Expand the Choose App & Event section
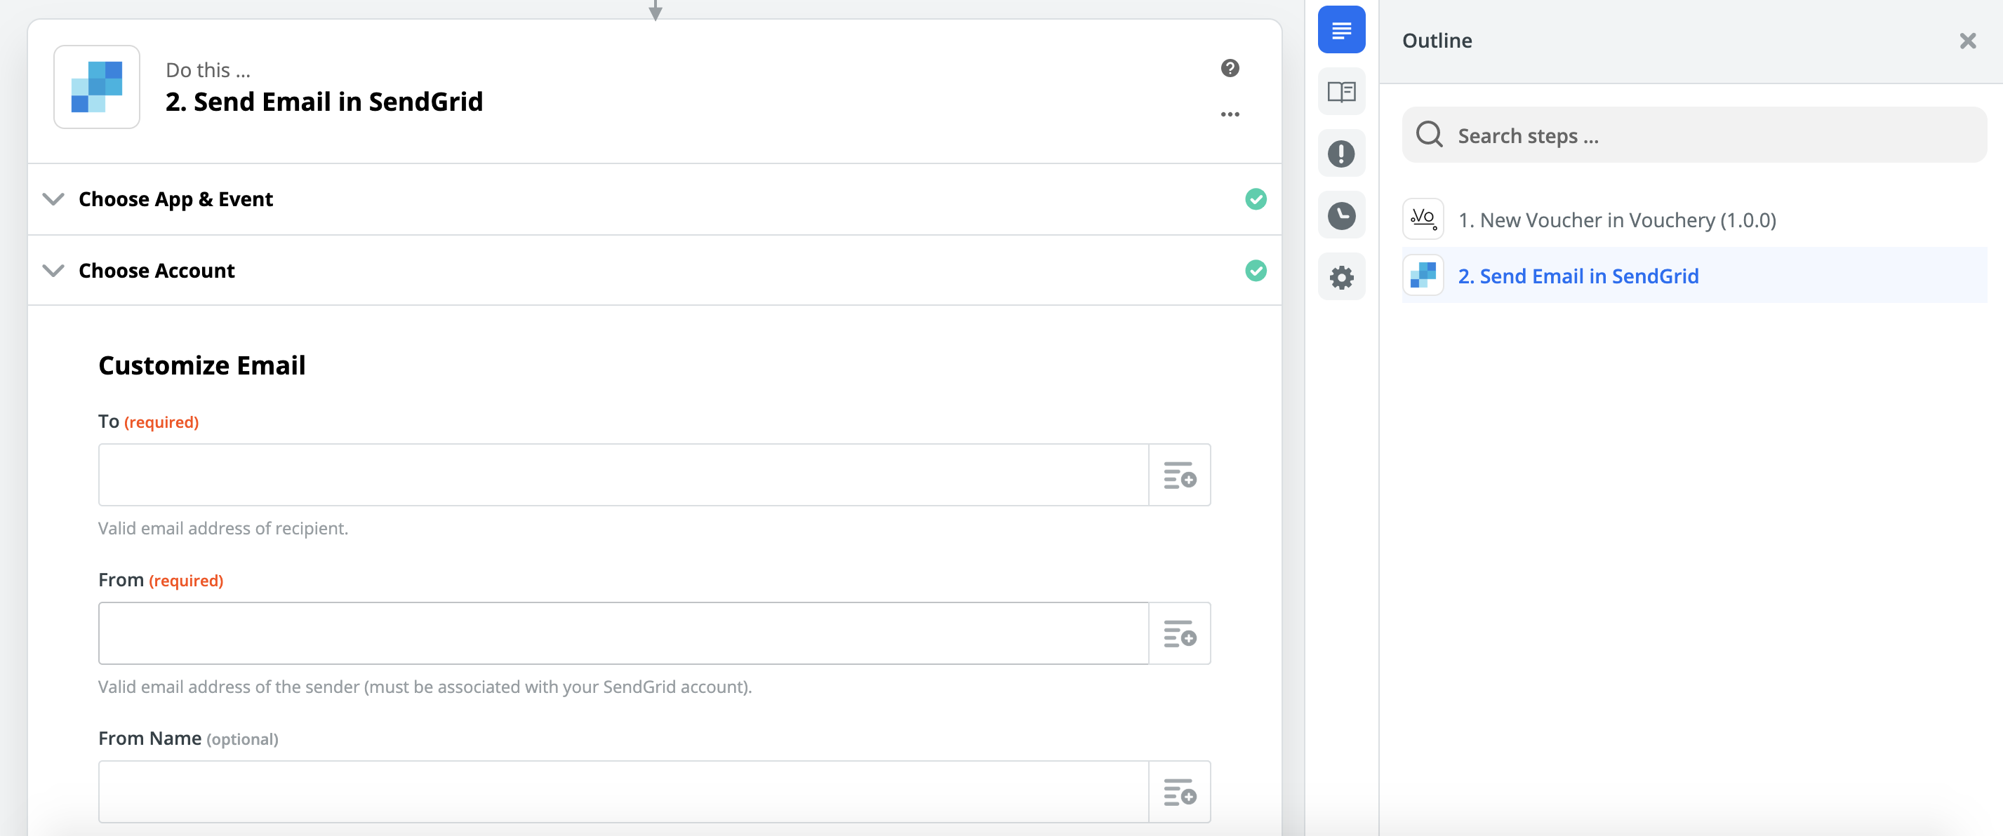The image size is (2003, 836). [175, 200]
